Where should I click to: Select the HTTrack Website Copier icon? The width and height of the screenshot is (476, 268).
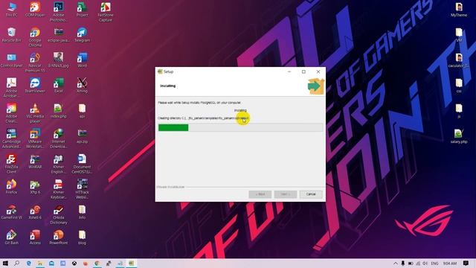tap(82, 189)
